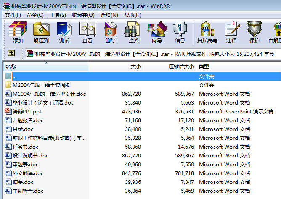Click the Word icon of 摘要.doc
This screenshot has height=199, width=281.
click(8, 182)
